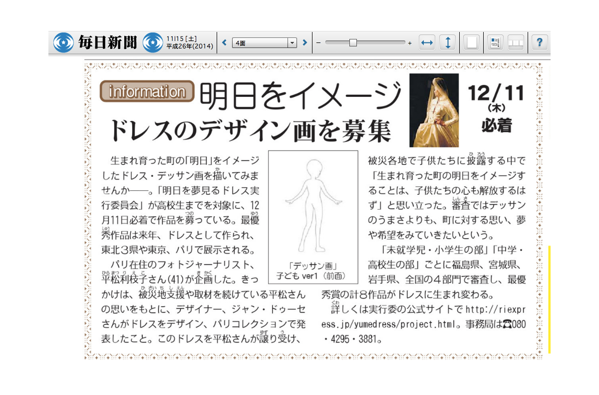Click the brown information badge
599x395 pixels.
[x=147, y=91]
